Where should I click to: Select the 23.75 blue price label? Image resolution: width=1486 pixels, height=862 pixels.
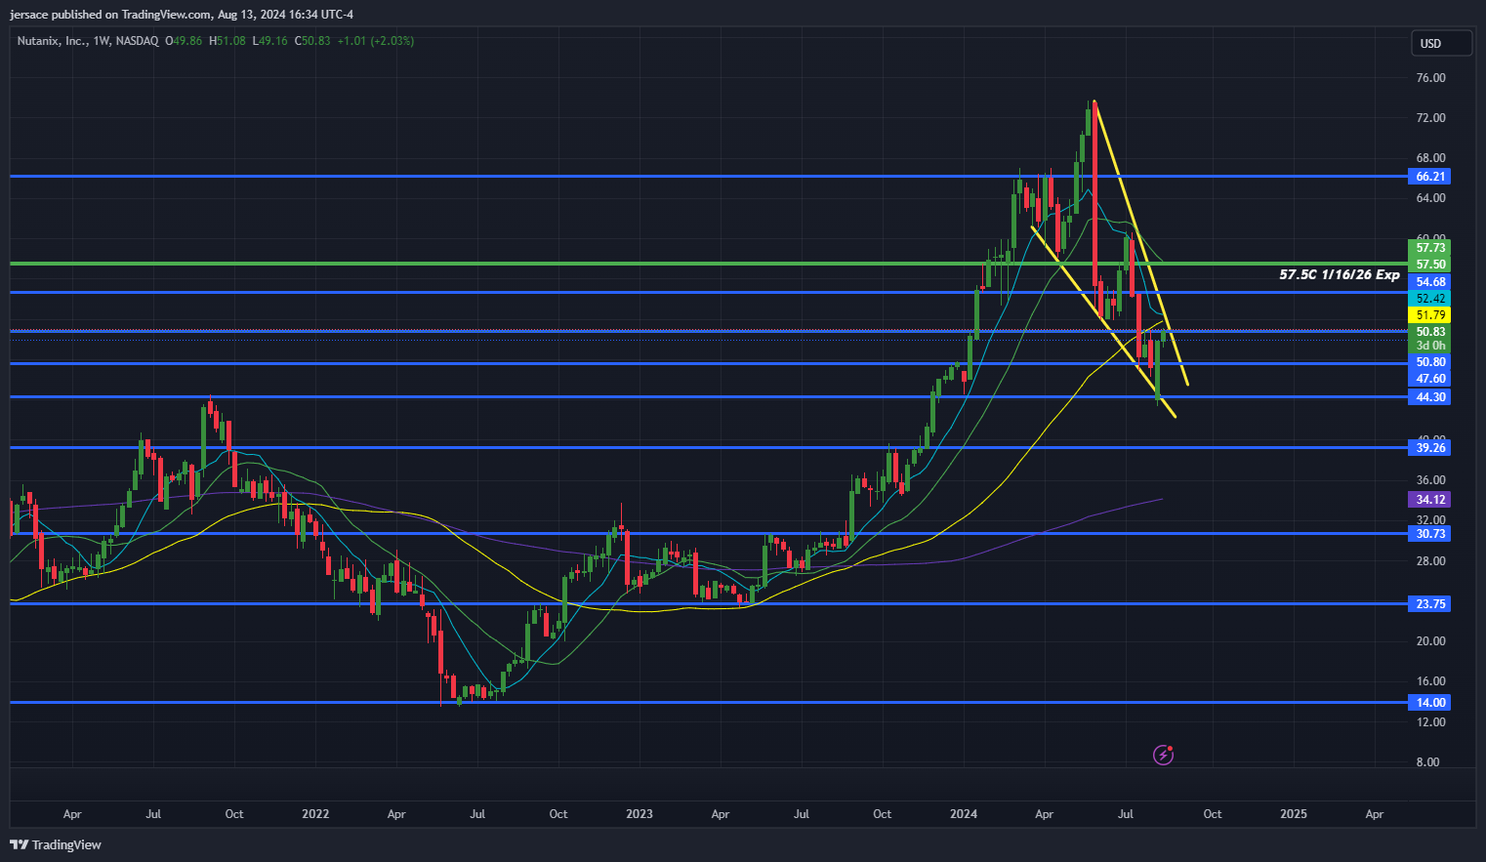pos(1430,604)
